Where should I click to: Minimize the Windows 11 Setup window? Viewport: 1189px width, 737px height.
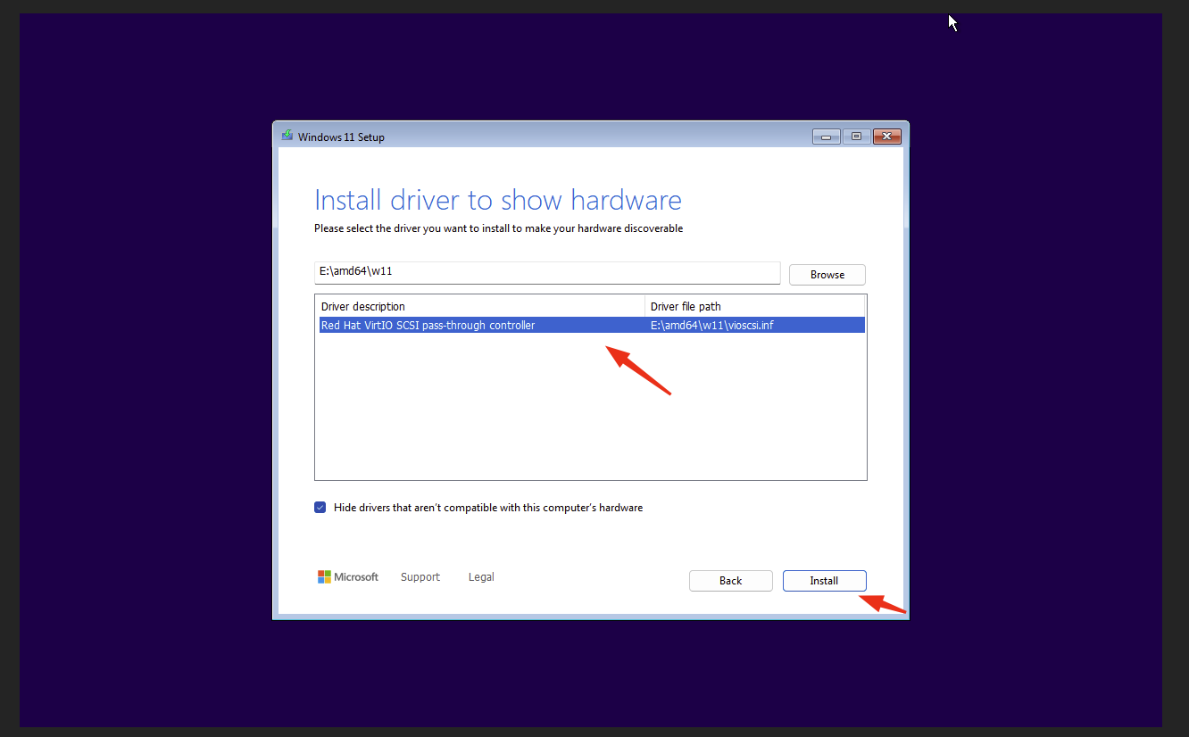click(826, 136)
